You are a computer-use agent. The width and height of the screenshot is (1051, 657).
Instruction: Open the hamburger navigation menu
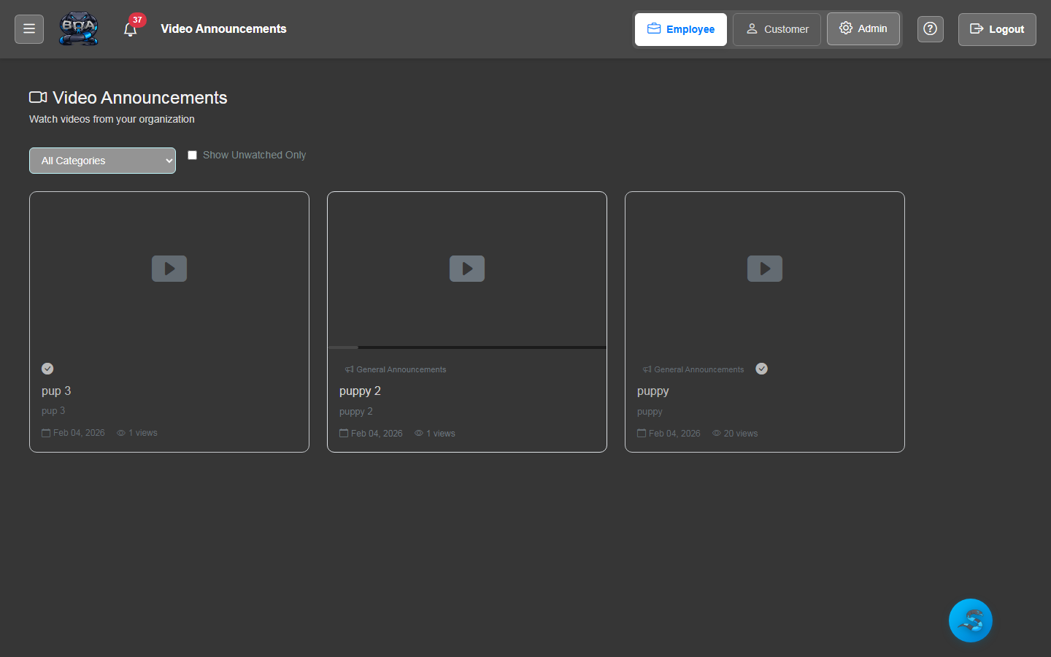pyautogui.click(x=28, y=28)
